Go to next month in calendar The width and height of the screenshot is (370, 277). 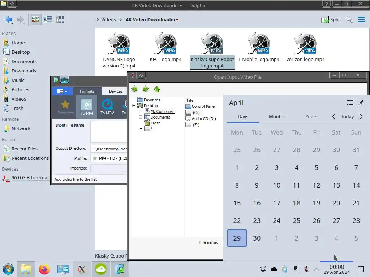(361, 116)
